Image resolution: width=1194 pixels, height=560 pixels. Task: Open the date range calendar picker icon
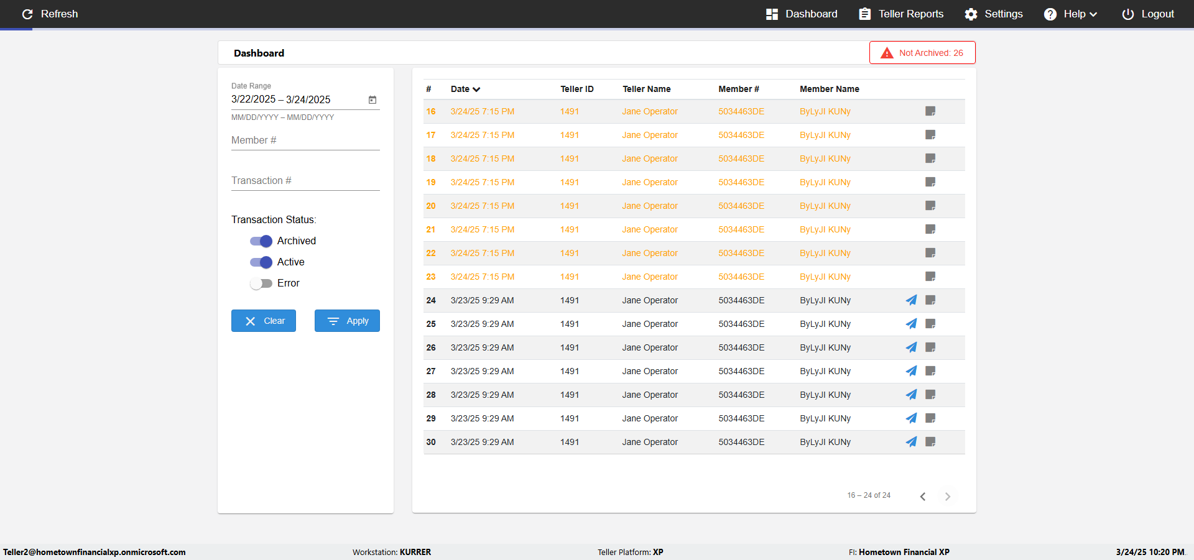(x=373, y=99)
